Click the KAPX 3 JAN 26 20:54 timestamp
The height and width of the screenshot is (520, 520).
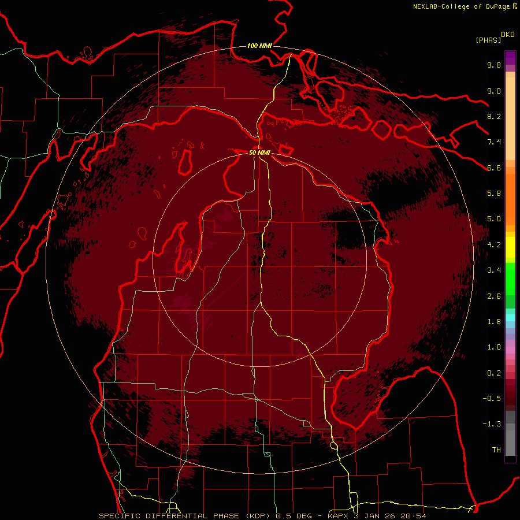pyautogui.click(x=377, y=516)
